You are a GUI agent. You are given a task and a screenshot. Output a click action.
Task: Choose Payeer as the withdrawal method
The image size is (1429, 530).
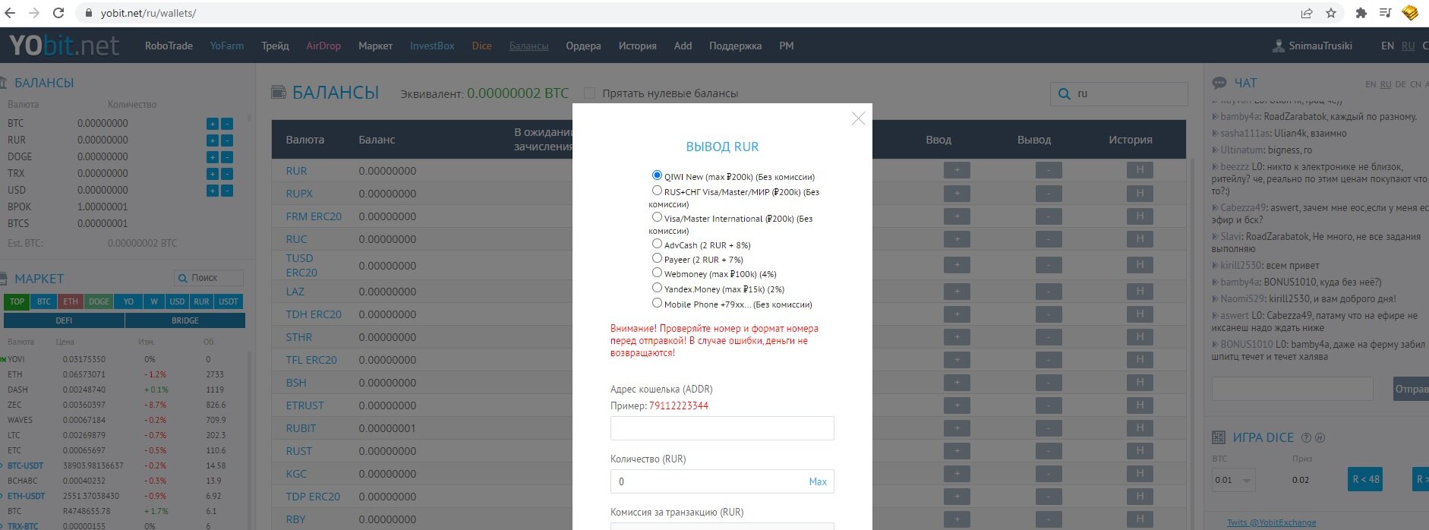click(x=657, y=258)
